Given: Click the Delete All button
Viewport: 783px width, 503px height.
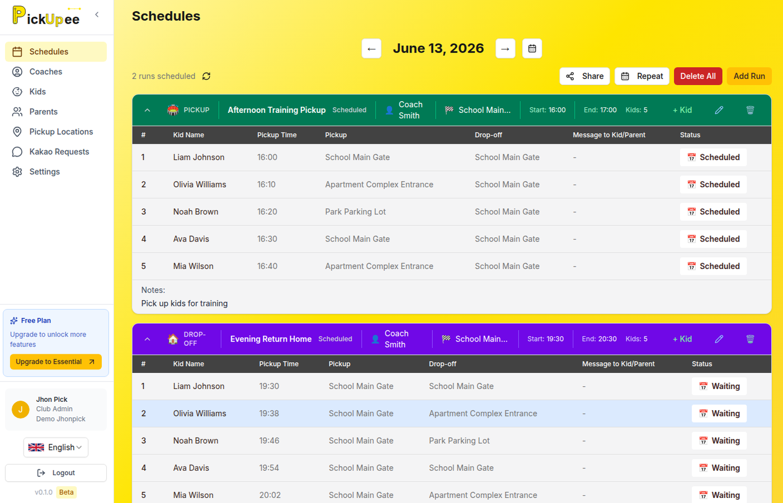Looking at the screenshot, I should [698, 76].
